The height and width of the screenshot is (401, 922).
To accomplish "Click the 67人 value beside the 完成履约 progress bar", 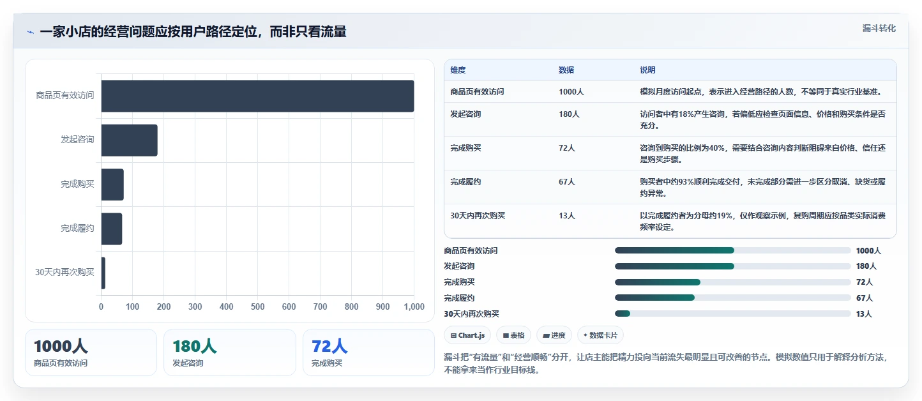I will [865, 298].
